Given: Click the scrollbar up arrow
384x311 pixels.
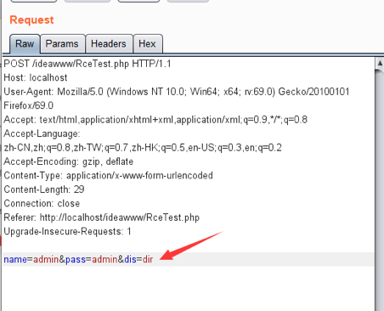Looking at the screenshot, I should pos(380,63).
